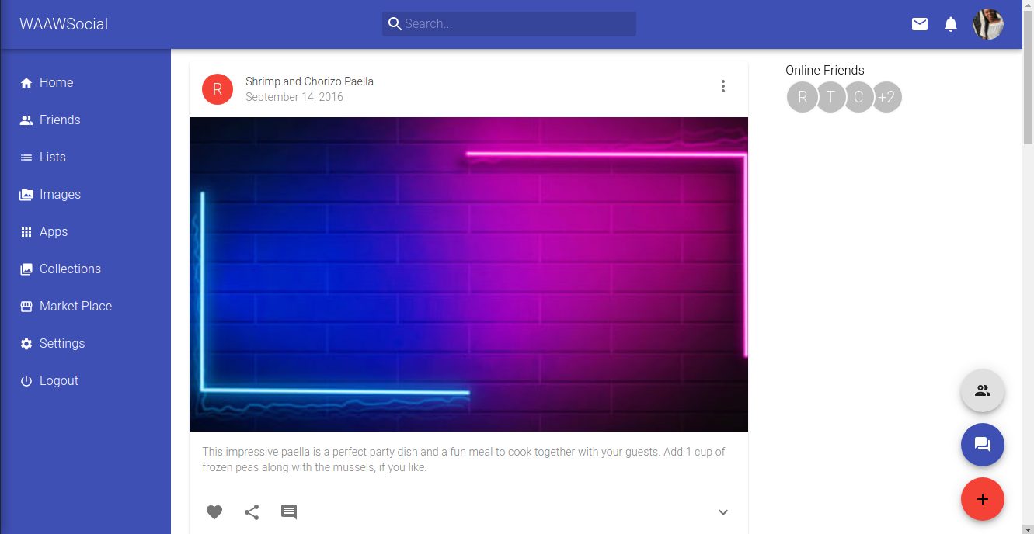Share the Shrimp and Chorizo Paella post

click(252, 512)
